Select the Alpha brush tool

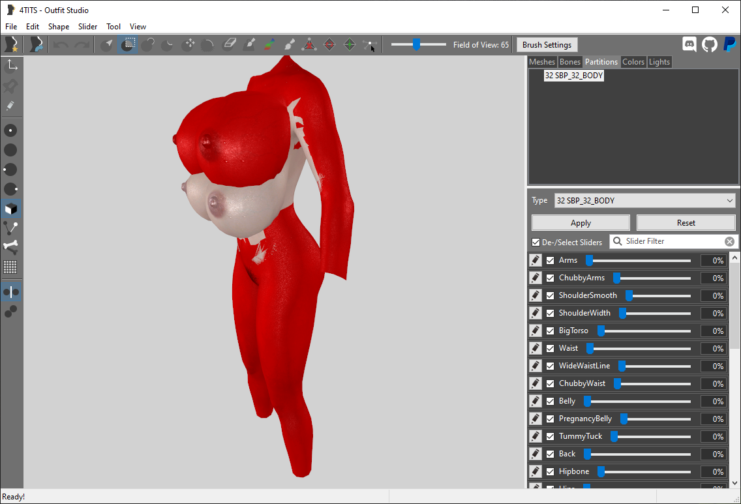pos(289,45)
